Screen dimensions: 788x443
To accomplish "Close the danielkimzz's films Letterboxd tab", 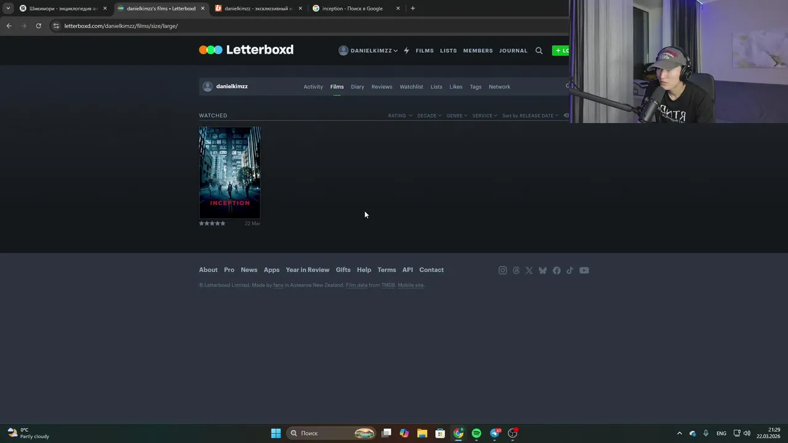I will [202, 8].
